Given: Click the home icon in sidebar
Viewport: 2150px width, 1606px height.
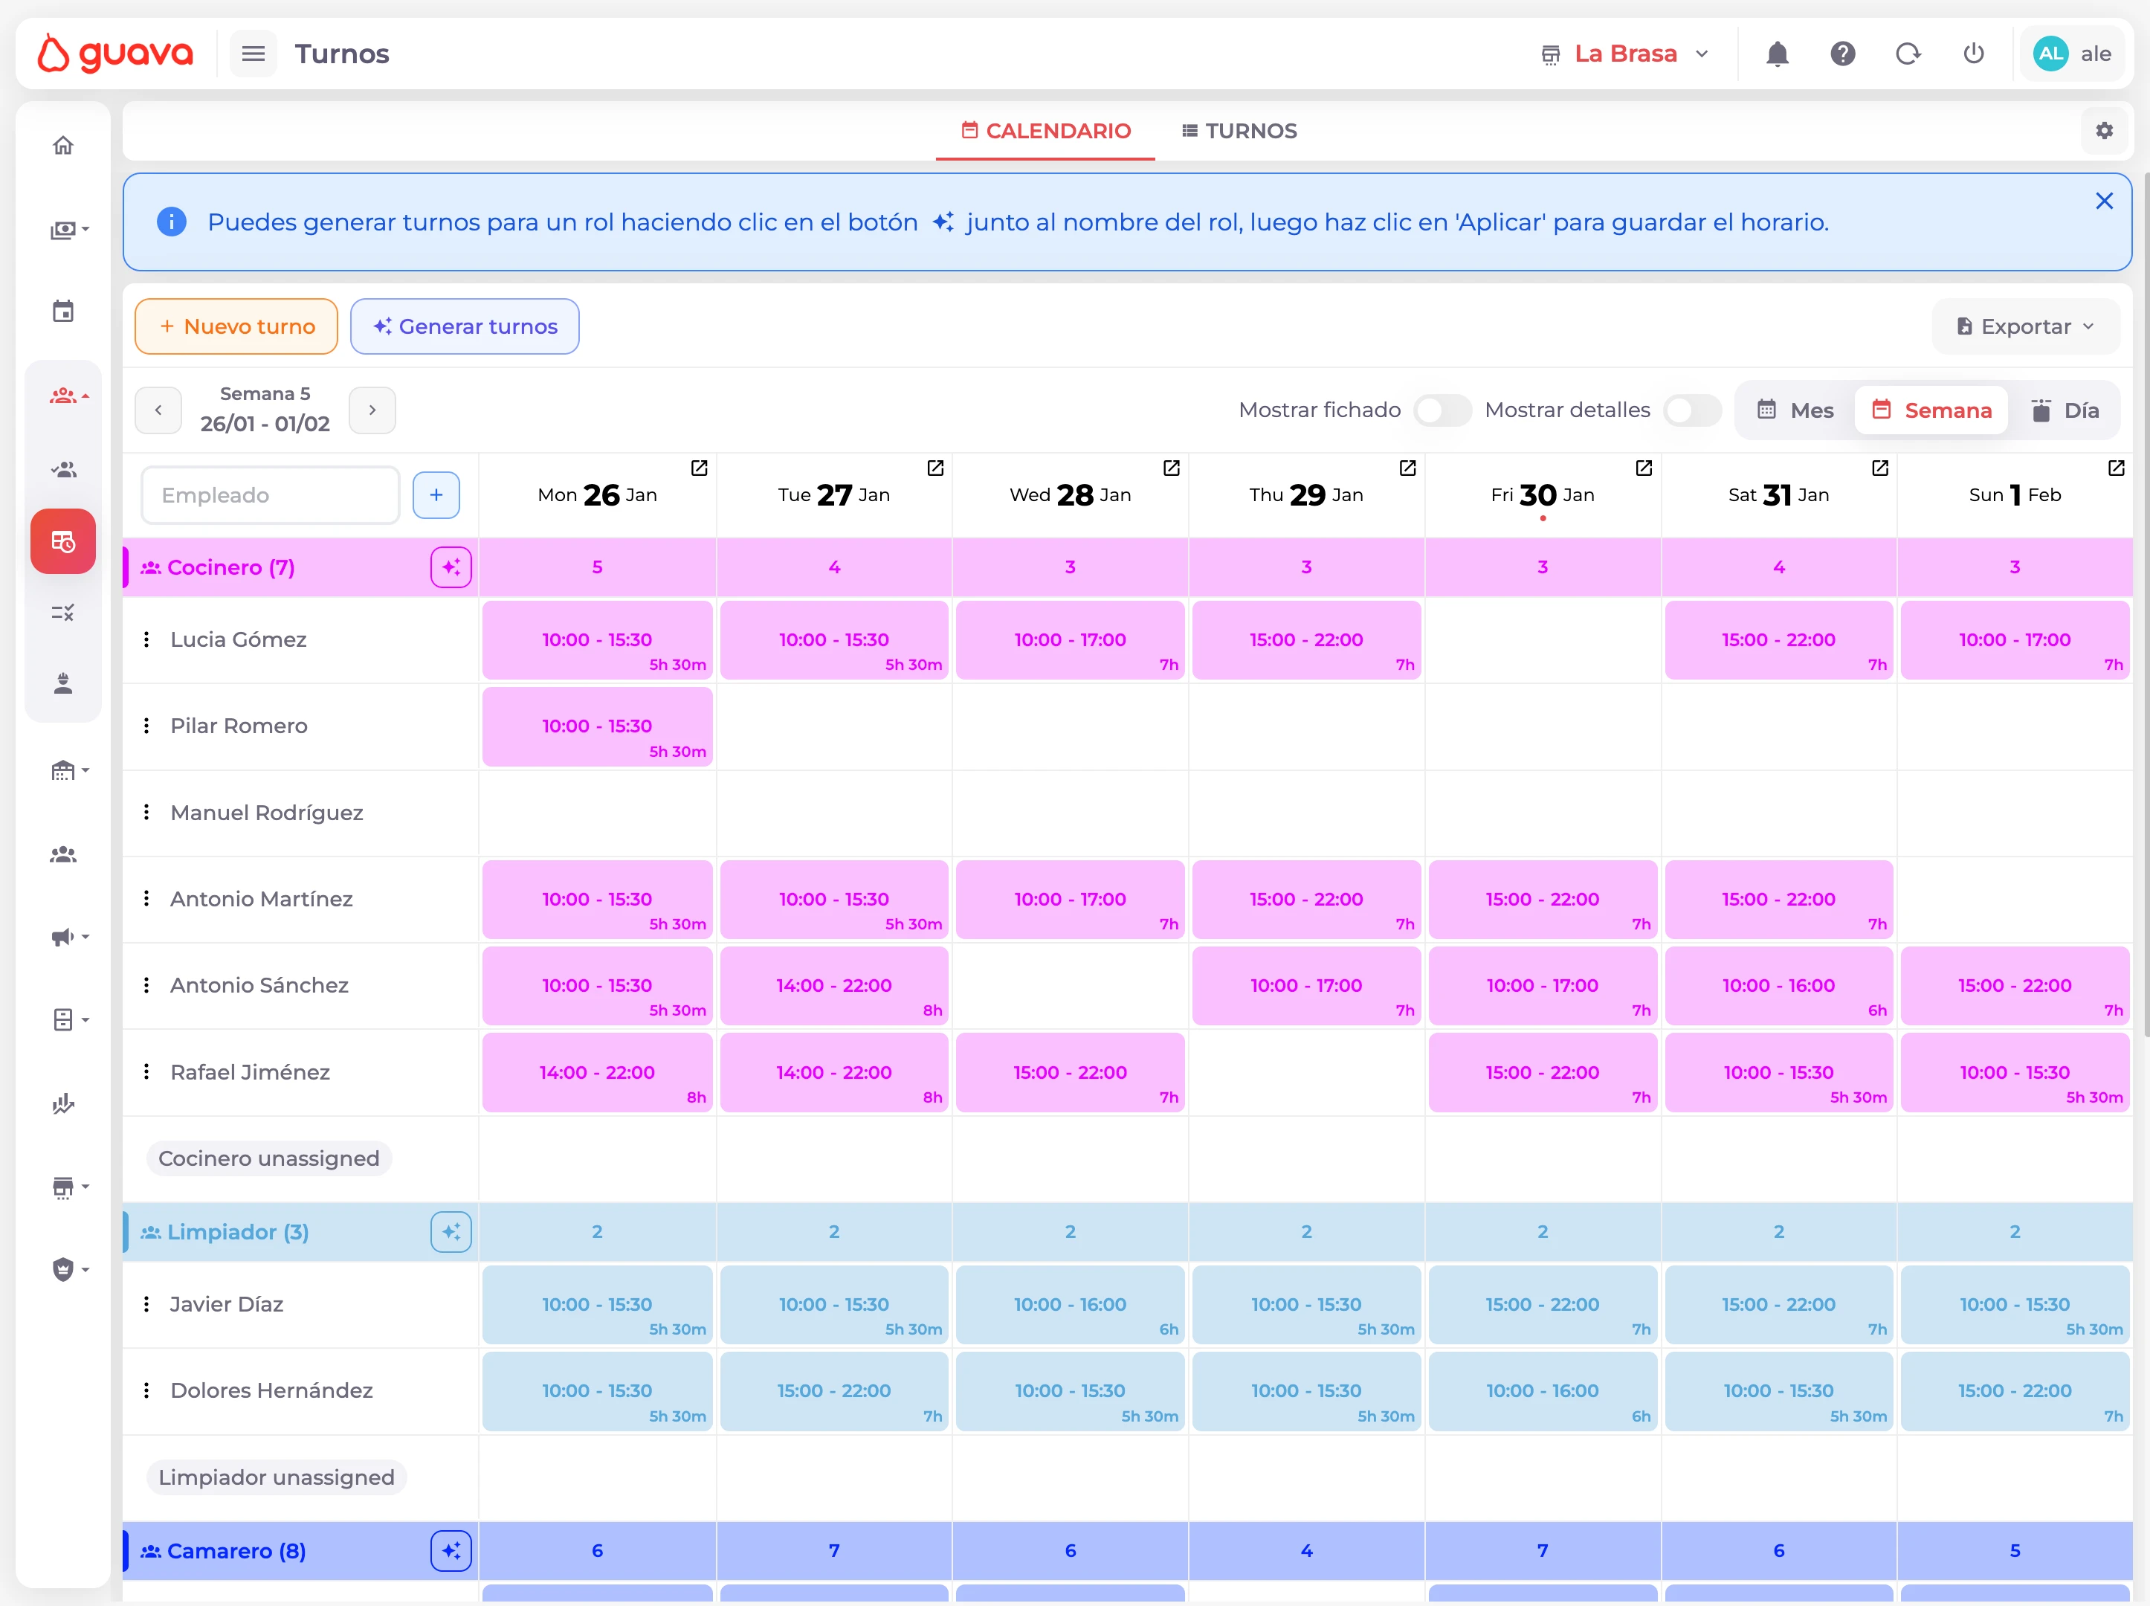Looking at the screenshot, I should tap(63, 146).
